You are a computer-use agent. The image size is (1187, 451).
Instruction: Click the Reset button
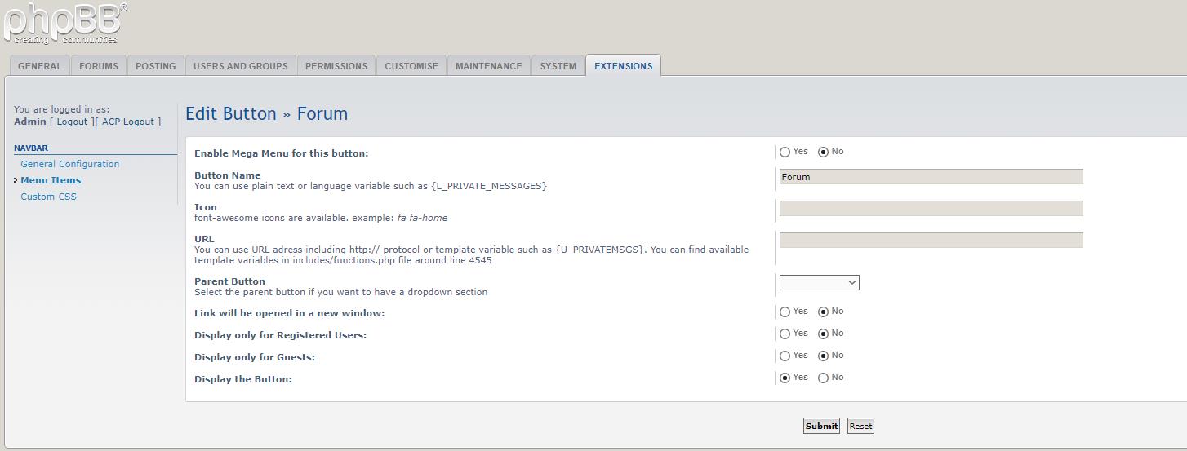pyautogui.click(x=860, y=426)
